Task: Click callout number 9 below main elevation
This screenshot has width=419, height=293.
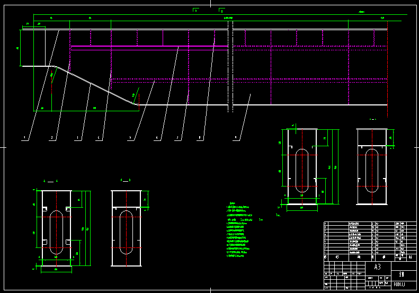Action: pos(235,137)
